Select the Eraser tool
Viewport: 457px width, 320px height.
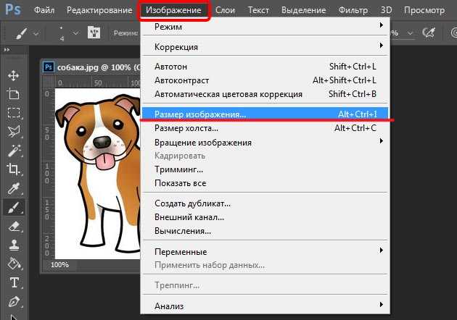point(14,226)
